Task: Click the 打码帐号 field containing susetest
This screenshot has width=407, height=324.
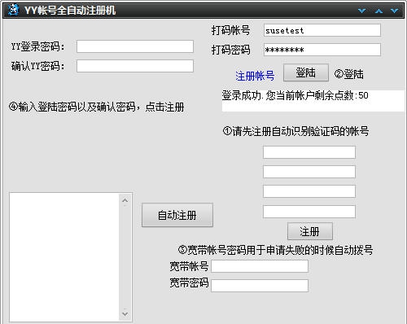Action: pos(322,30)
